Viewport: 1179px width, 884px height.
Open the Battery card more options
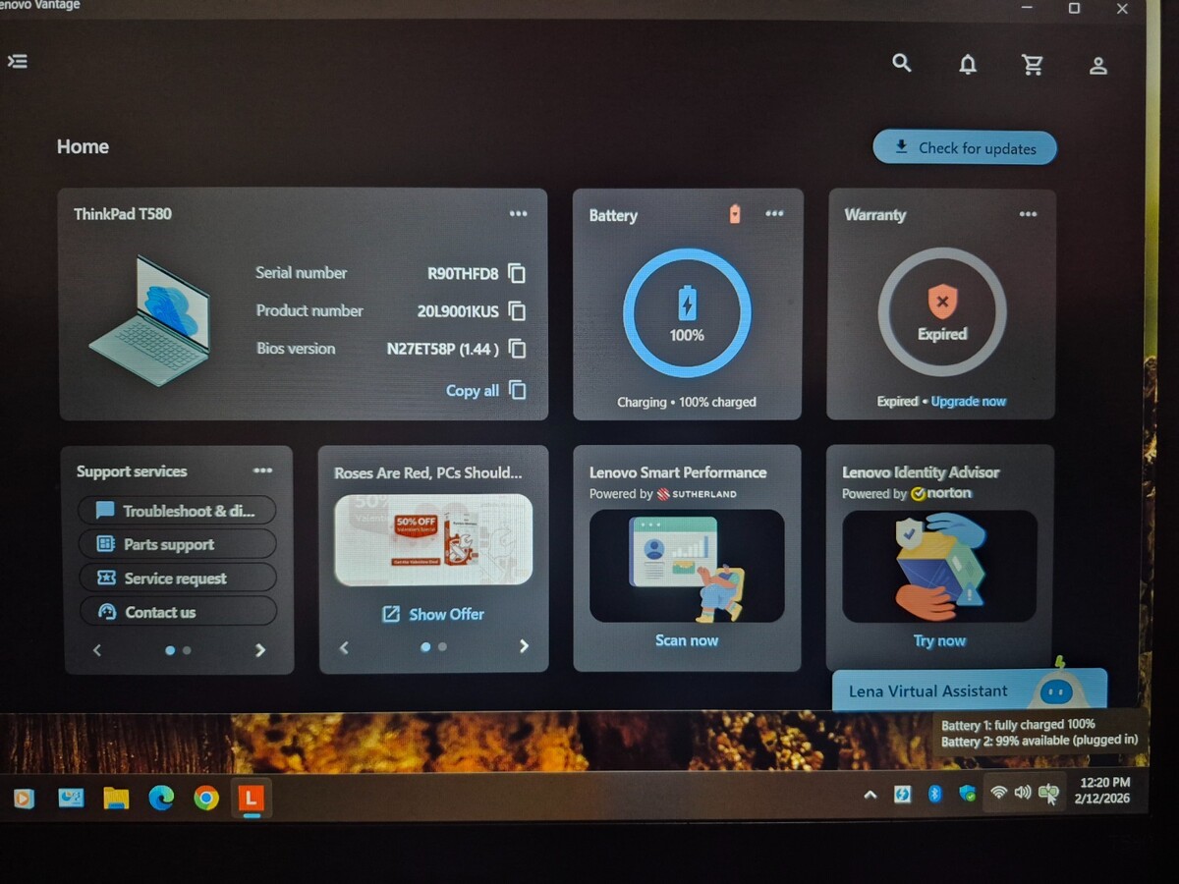click(x=774, y=214)
